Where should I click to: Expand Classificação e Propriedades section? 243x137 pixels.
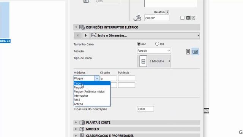tap(76, 135)
